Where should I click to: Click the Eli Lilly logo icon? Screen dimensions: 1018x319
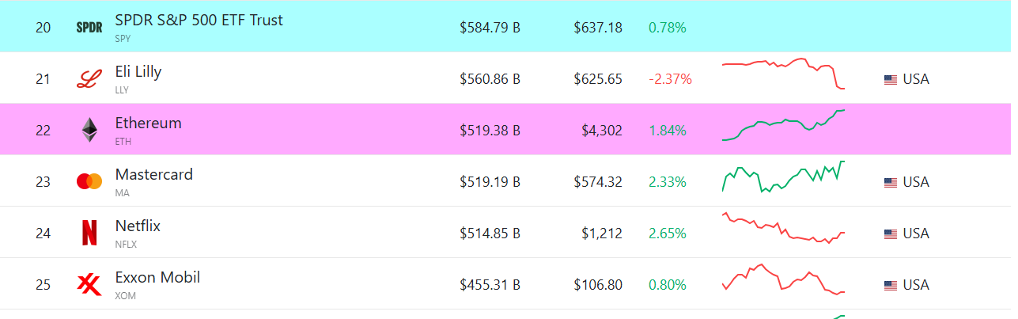tap(89, 79)
